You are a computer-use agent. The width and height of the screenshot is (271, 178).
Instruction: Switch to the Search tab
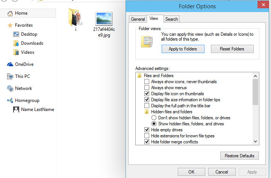[x=171, y=19]
